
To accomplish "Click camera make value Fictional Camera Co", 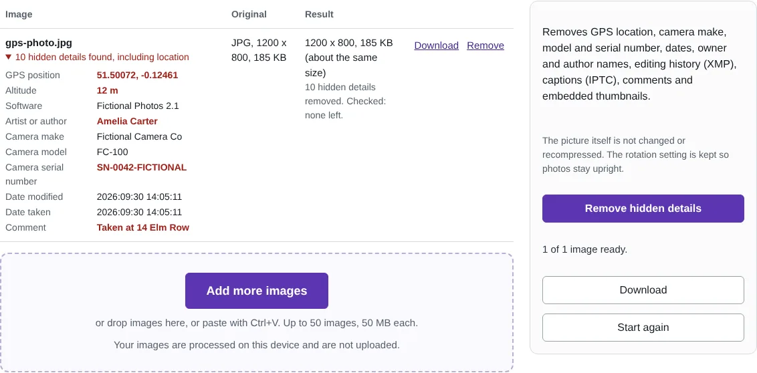I will click(139, 137).
